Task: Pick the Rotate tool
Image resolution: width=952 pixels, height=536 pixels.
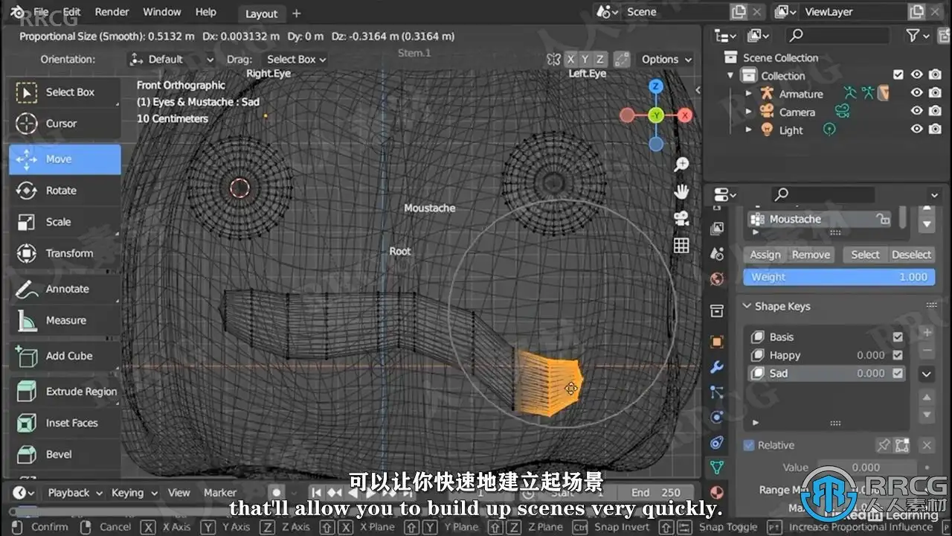Action: tap(65, 191)
